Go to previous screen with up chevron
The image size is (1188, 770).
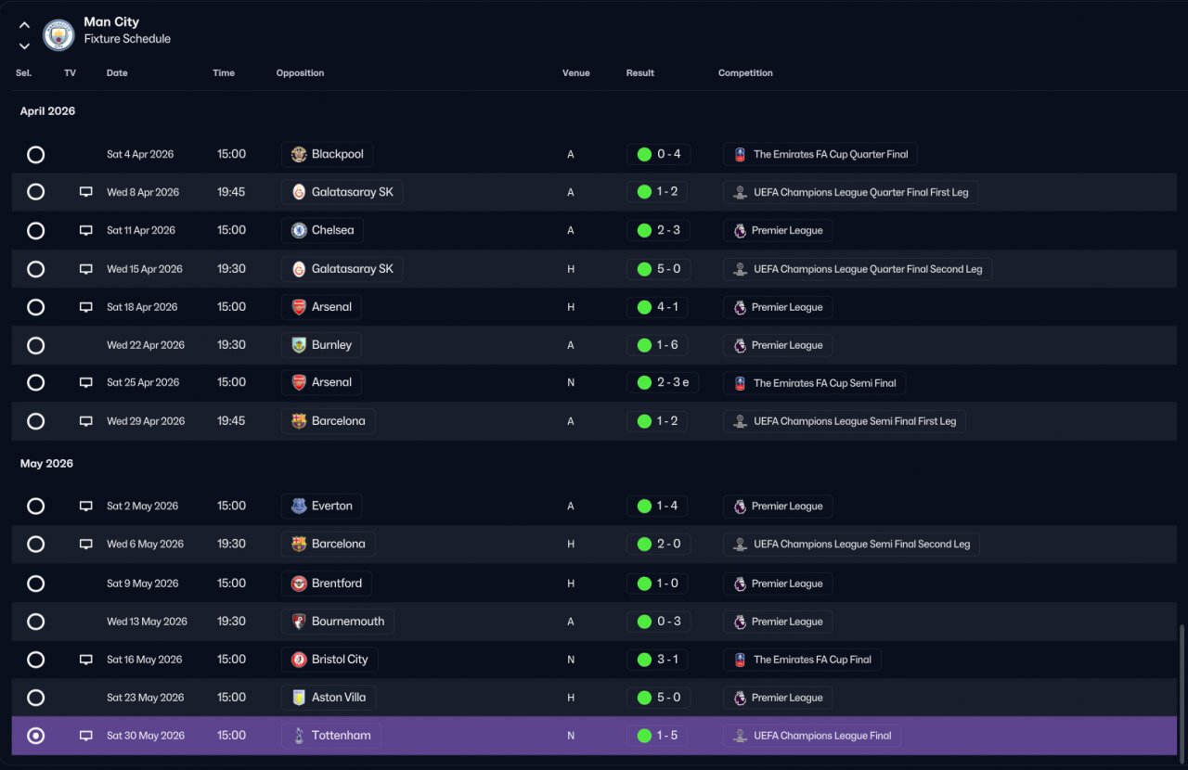coord(24,26)
